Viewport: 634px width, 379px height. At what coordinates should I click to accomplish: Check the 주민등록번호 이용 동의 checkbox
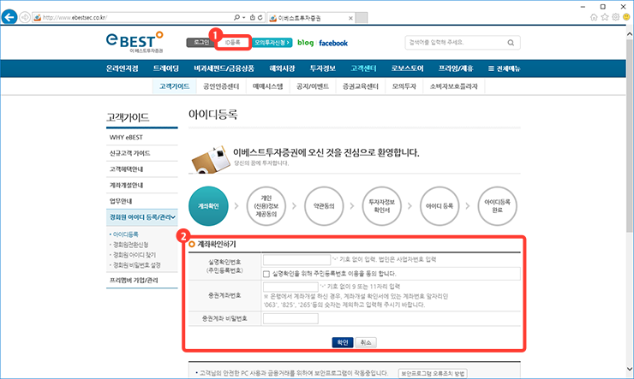coord(266,274)
